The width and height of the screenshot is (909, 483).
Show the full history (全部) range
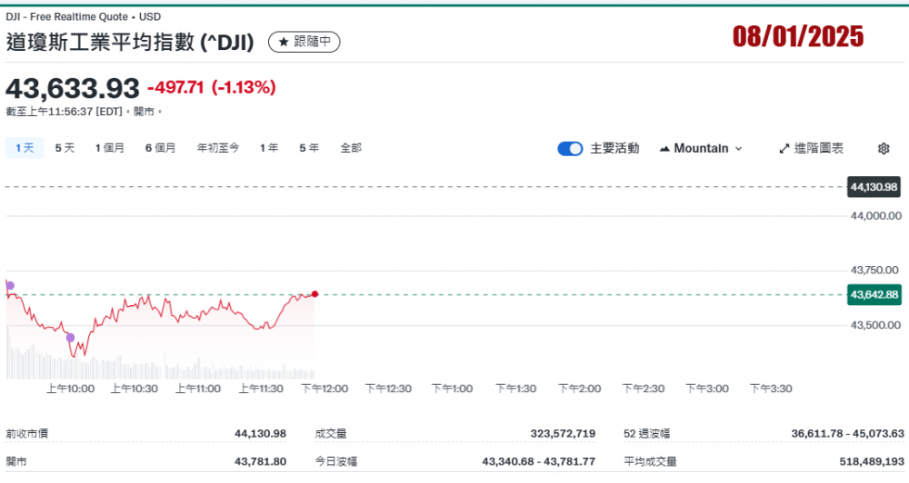tap(351, 148)
